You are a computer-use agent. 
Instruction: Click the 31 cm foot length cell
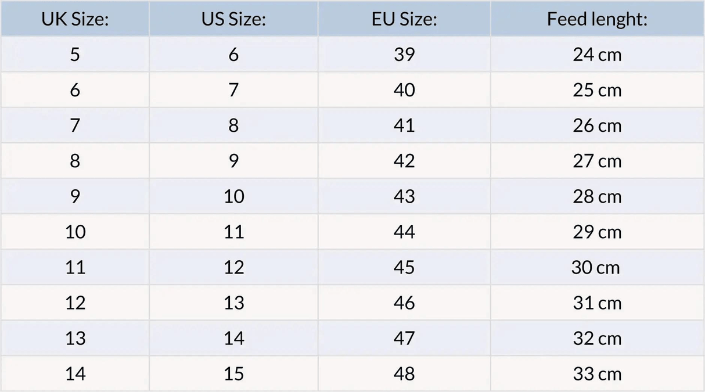coord(597,303)
